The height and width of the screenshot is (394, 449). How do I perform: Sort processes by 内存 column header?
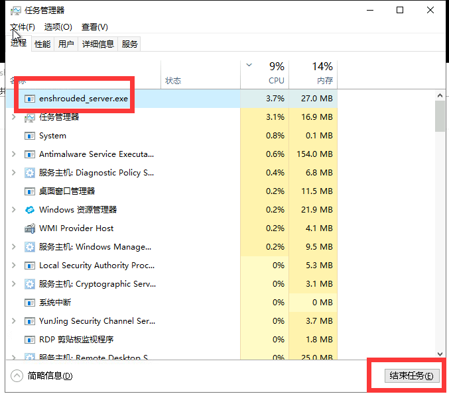(313, 74)
